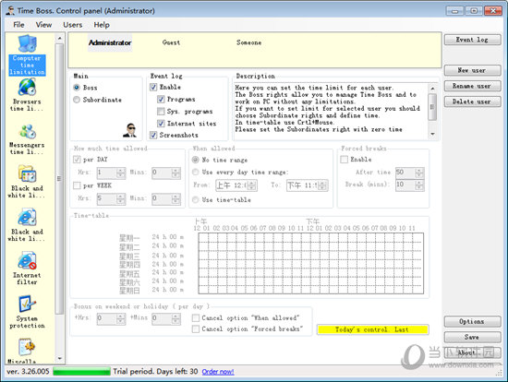
Task: Open the Options button
Action: [472, 321]
